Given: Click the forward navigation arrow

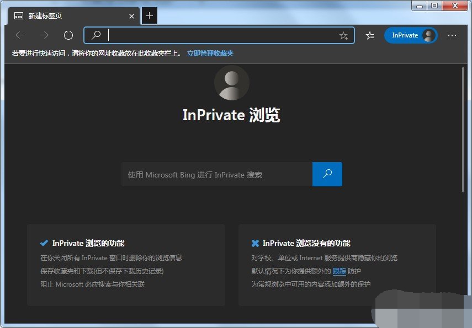Looking at the screenshot, I should (x=44, y=35).
